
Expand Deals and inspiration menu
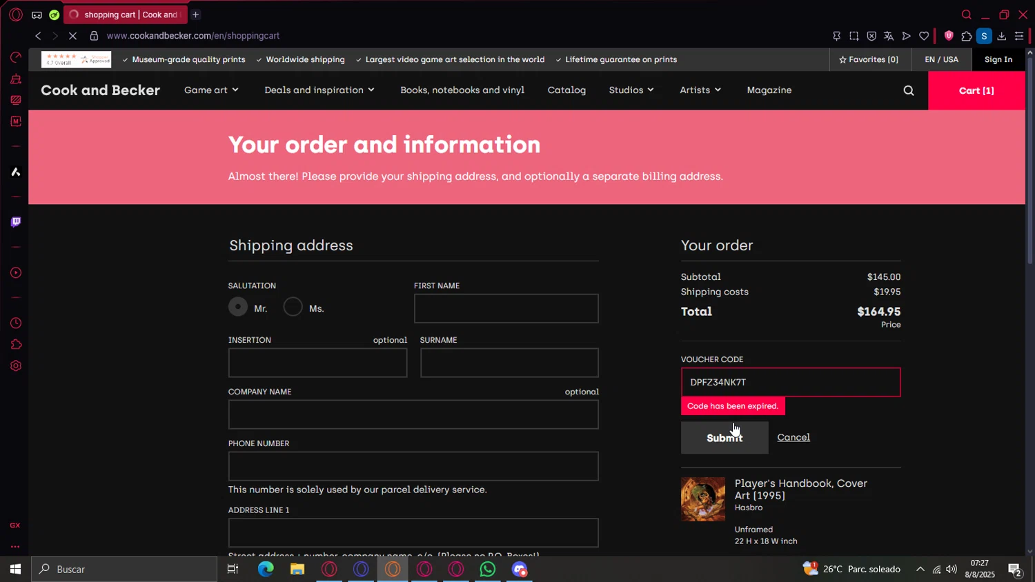tap(319, 90)
